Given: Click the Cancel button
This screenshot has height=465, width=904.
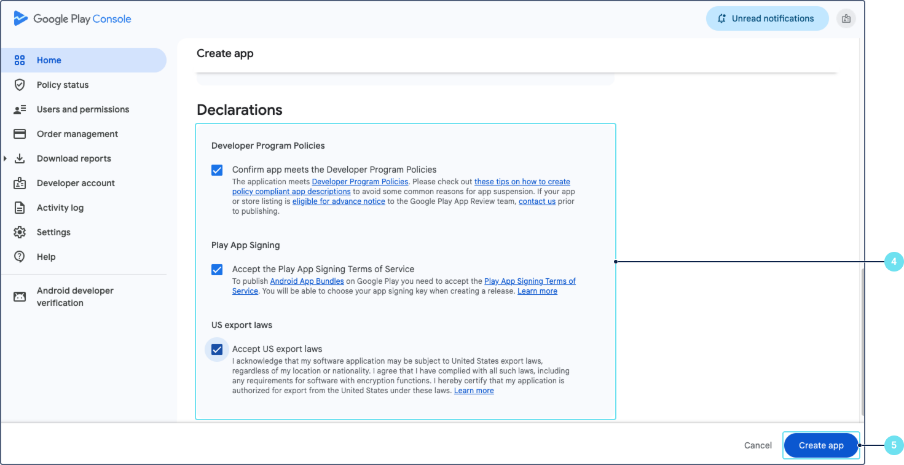Looking at the screenshot, I should click(x=758, y=445).
